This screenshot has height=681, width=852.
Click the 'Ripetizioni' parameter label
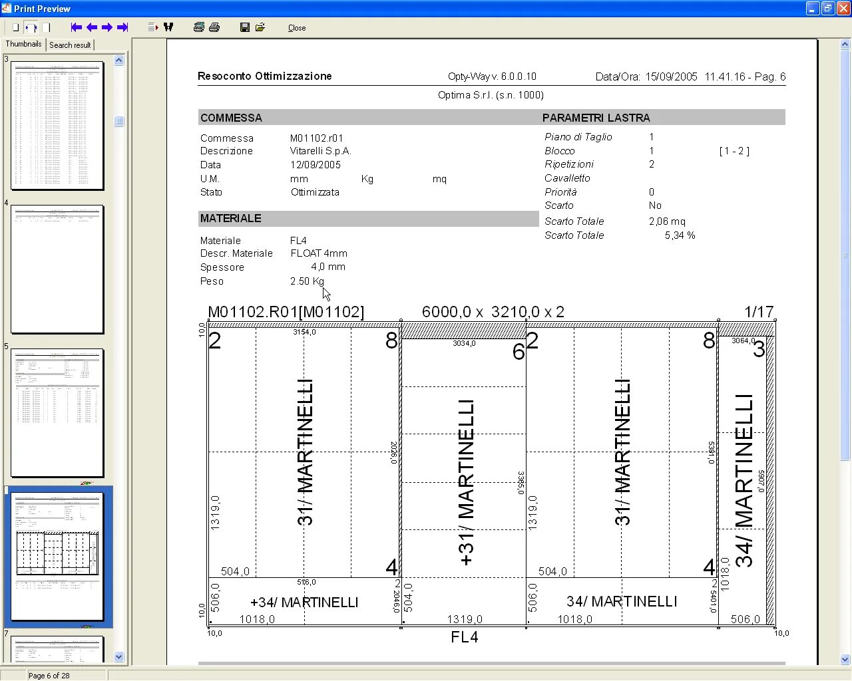(x=568, y=164)
